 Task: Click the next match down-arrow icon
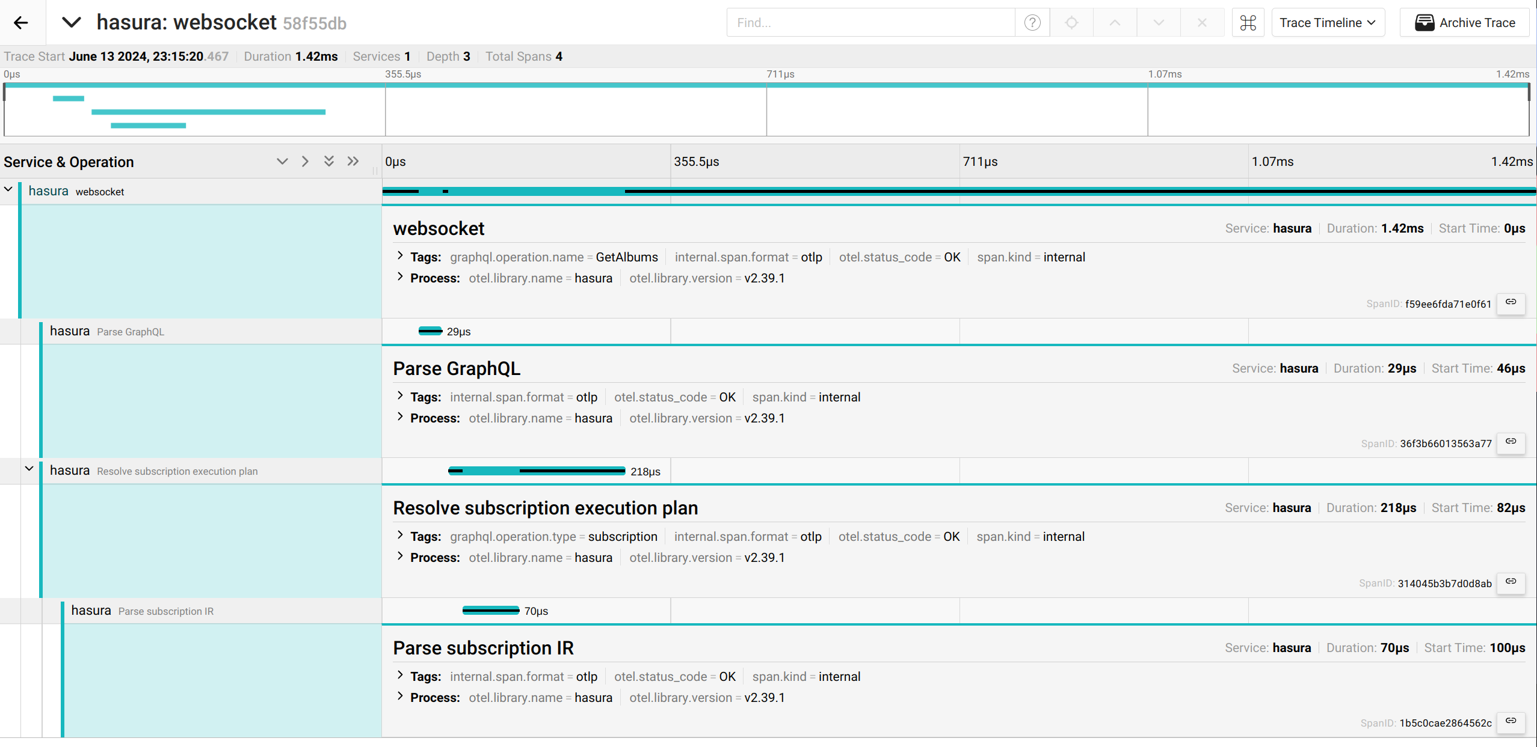(x=1157, y=22)
